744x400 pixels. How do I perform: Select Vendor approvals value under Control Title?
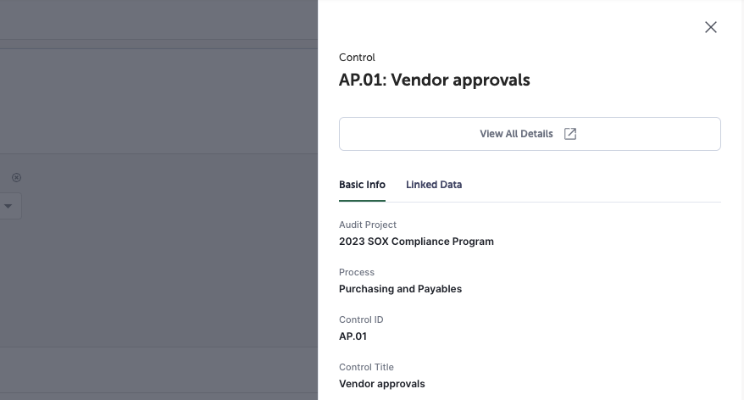[x=382, y=383]
